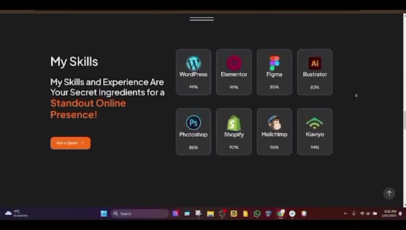Click the WordPress logo icon
This screenshot has height=230, width=406.
coord(193,63)
